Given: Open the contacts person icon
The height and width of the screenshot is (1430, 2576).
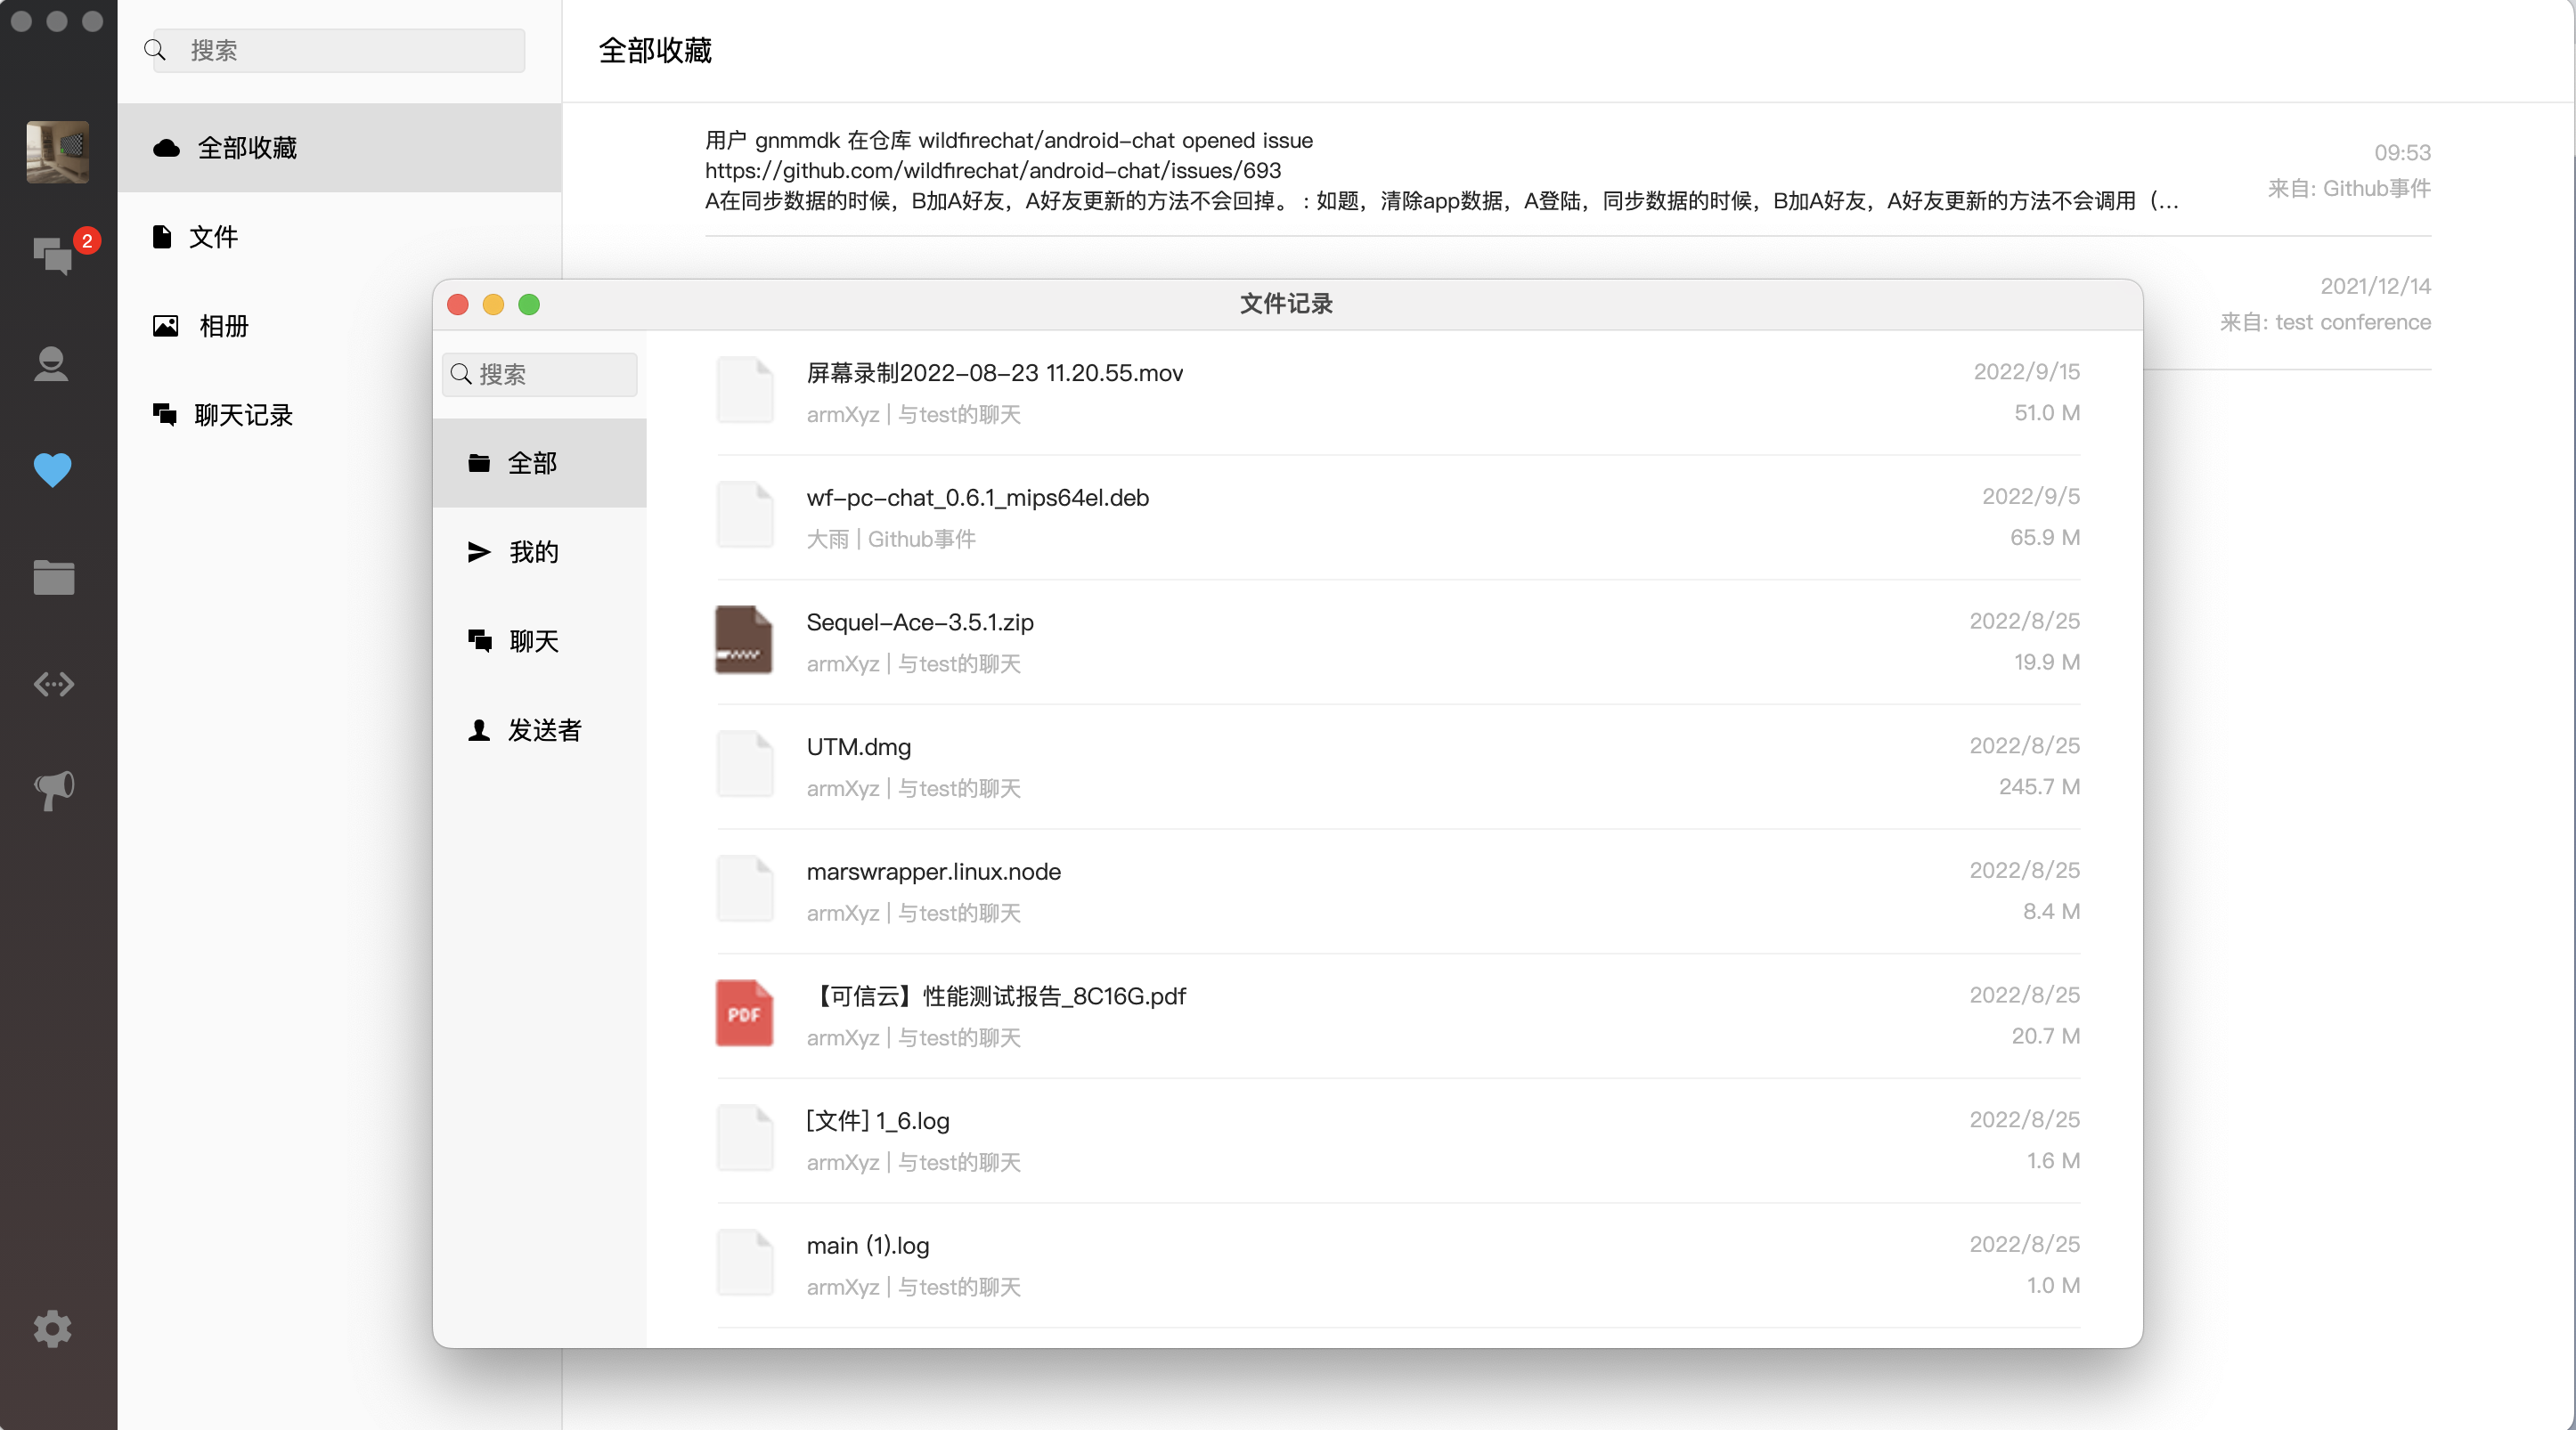Looking at the screenshot, I should tap(52, 364).
